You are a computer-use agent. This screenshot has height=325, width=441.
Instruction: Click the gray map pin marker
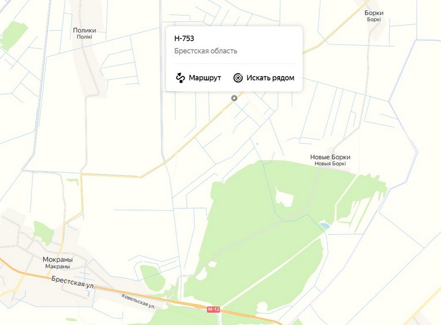234,98
